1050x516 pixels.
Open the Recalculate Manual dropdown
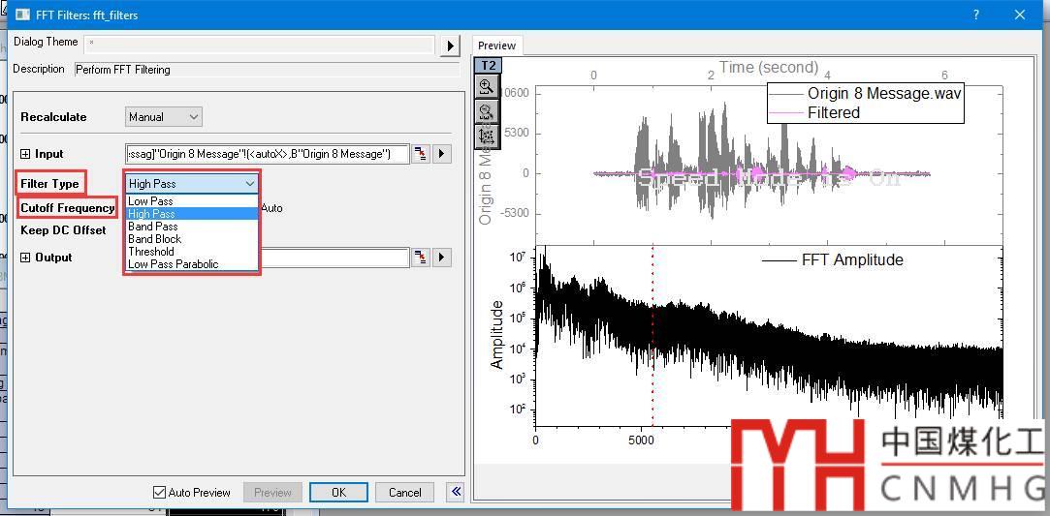164,117
